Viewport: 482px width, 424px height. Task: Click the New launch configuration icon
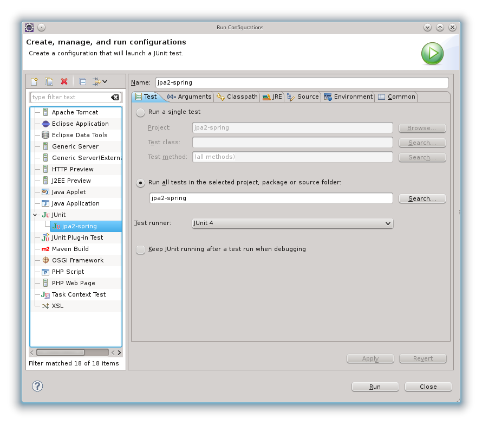pos(34,81)
